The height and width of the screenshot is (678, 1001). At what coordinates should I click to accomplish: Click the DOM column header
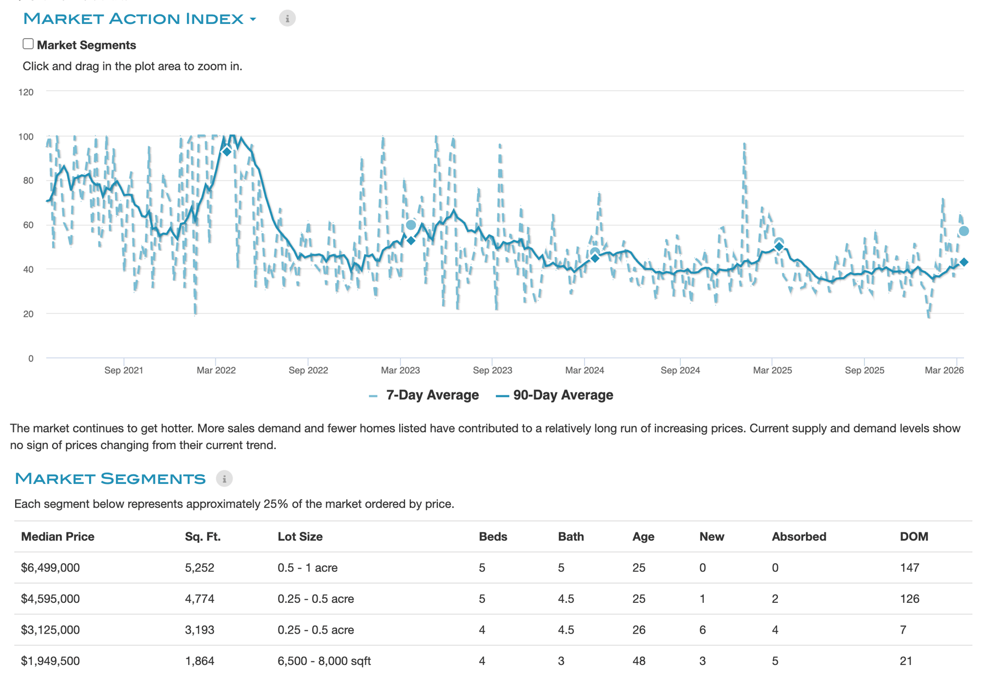pos(913,537)
